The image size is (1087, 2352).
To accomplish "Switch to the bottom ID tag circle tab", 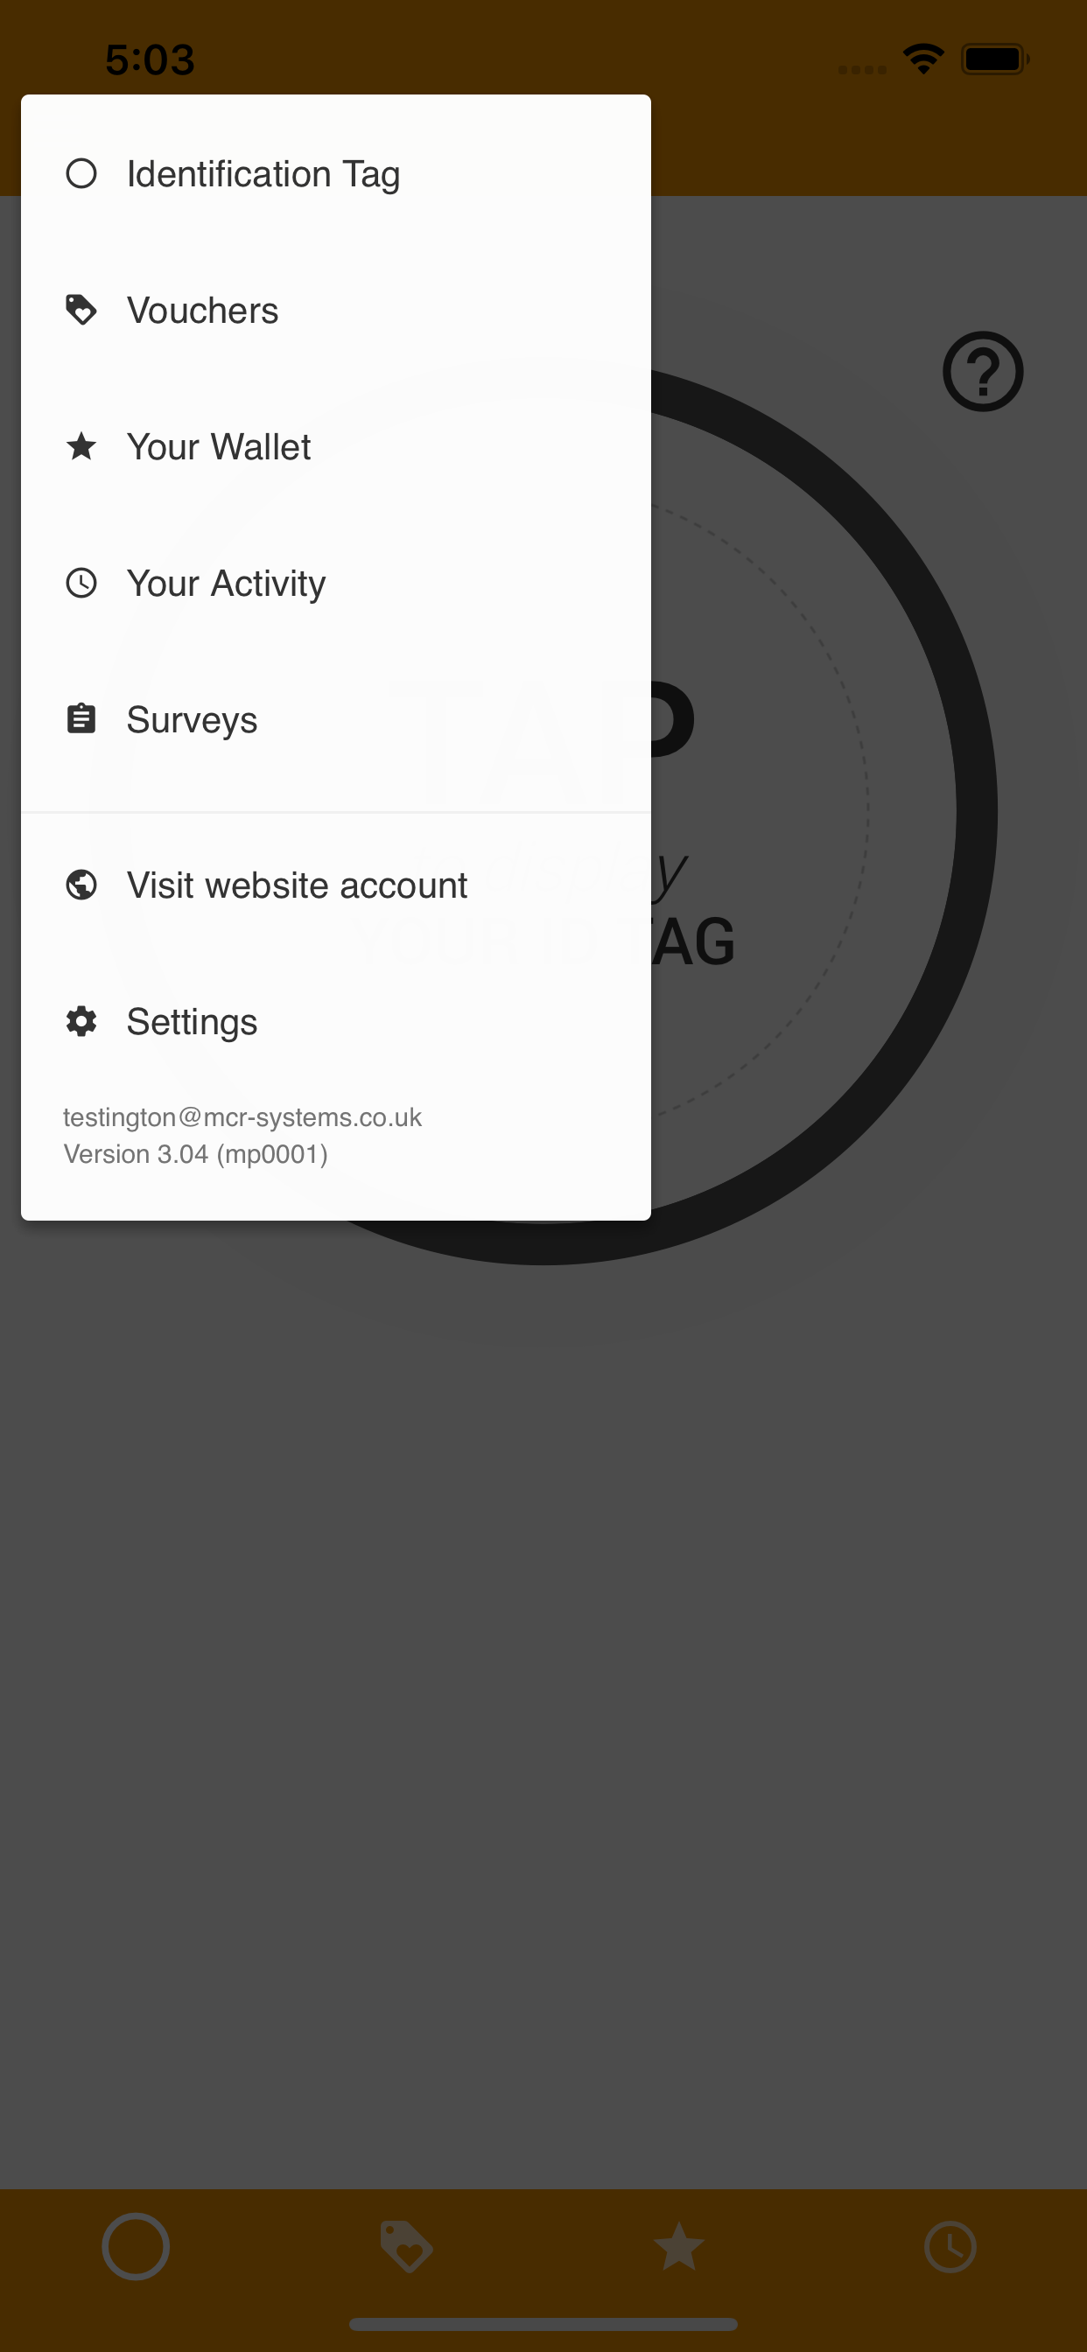I will coord(135,2246).
